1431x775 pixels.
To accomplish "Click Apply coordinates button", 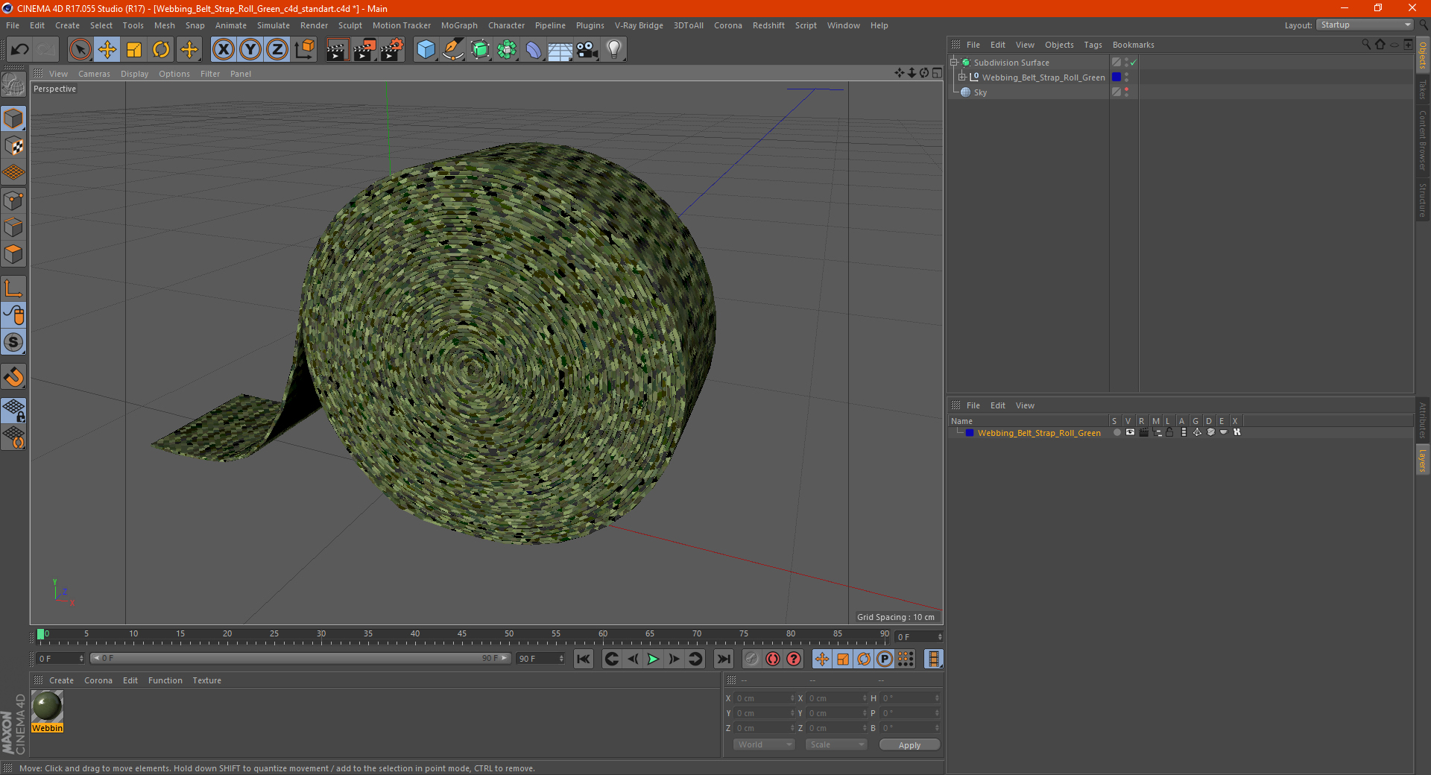I will pos(909,745).
